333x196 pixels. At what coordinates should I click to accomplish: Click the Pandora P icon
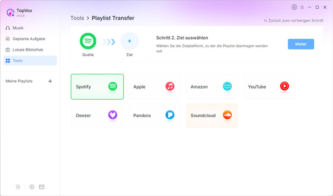pos(170,115)
